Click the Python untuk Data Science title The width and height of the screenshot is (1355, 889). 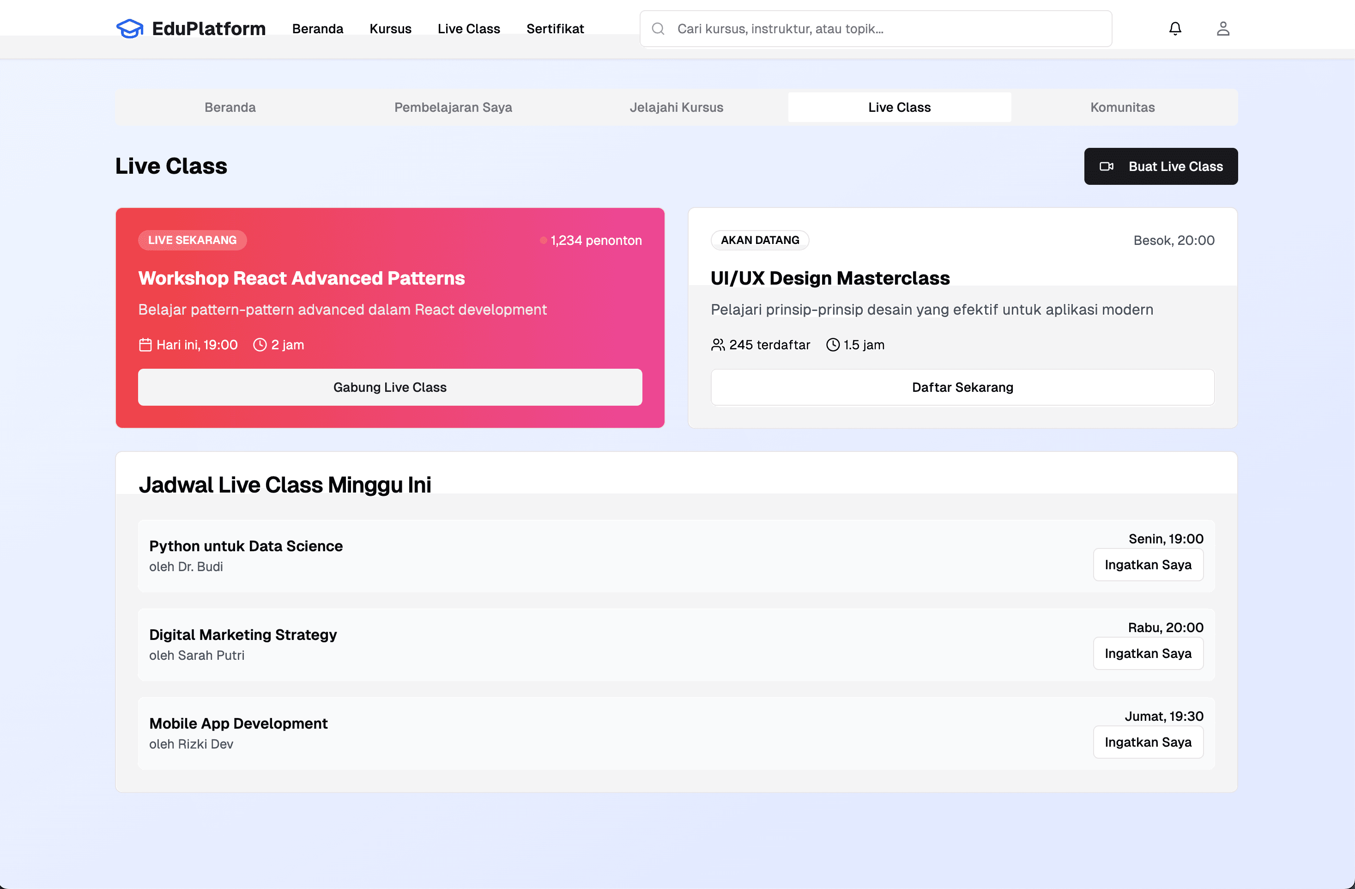246,546
